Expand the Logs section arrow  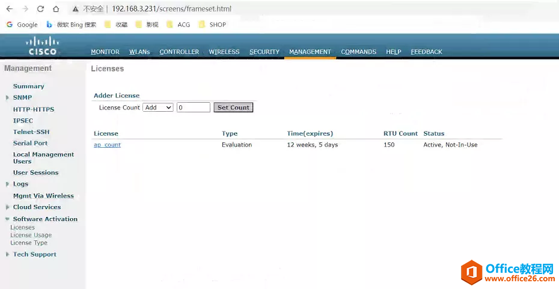tap(7, 184)
